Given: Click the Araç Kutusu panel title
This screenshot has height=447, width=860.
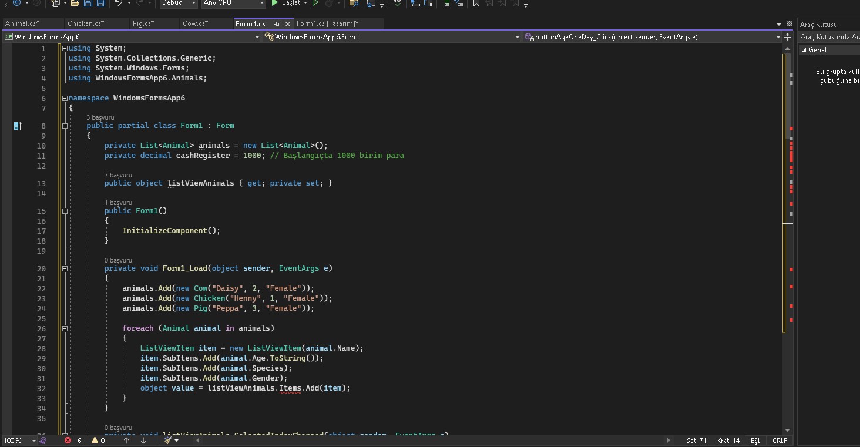Looking at the screenshot, I should (x=819, y=25).
